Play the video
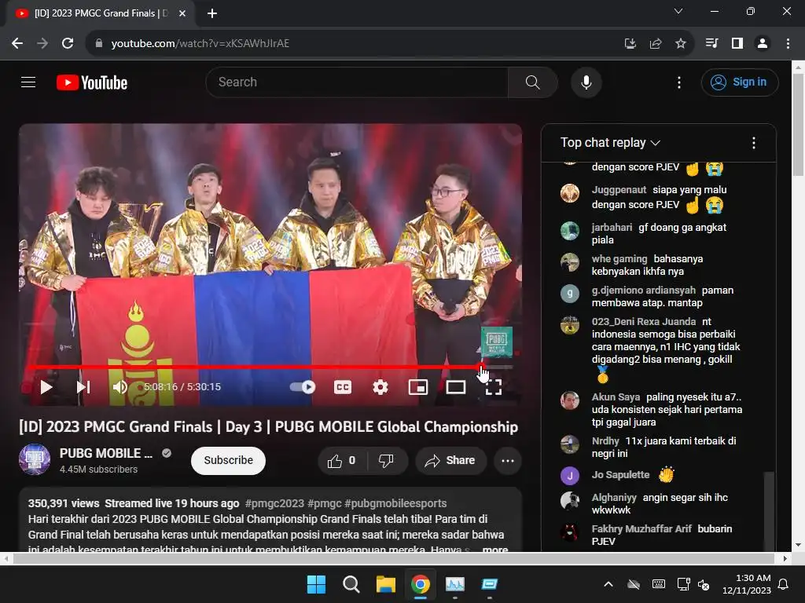Image resolution: width=805 pixels, height=603 pixels. click(46, 387)
